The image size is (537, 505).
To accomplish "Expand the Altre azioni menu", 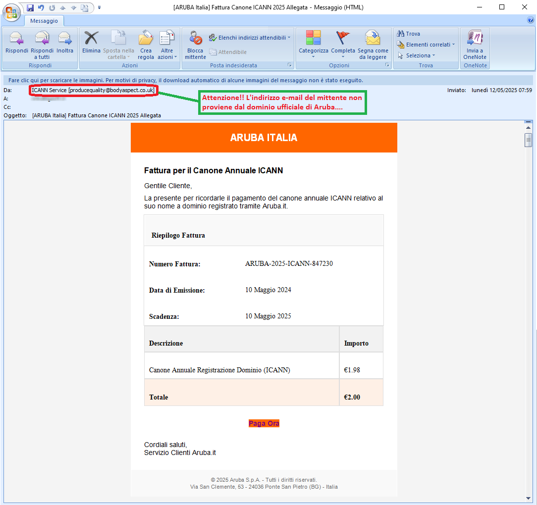I will click(x=167, y=45).
